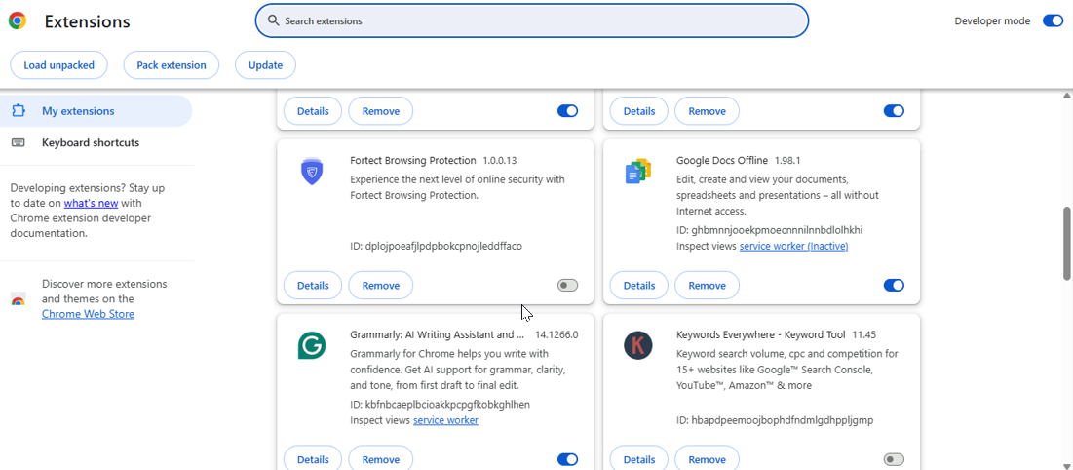Go to Keyboard shortcuts page
This screenshot has width=1073, height=470.
pyautogui.click(x=90, y=143)
